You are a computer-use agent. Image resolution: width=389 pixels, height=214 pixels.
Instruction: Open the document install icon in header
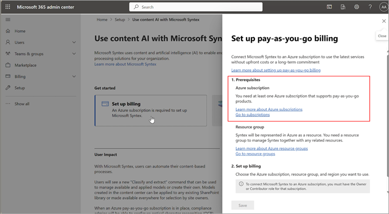tap(343, 7)
